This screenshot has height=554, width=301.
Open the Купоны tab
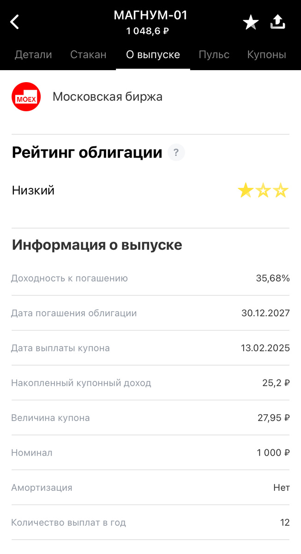click(266, 54)
